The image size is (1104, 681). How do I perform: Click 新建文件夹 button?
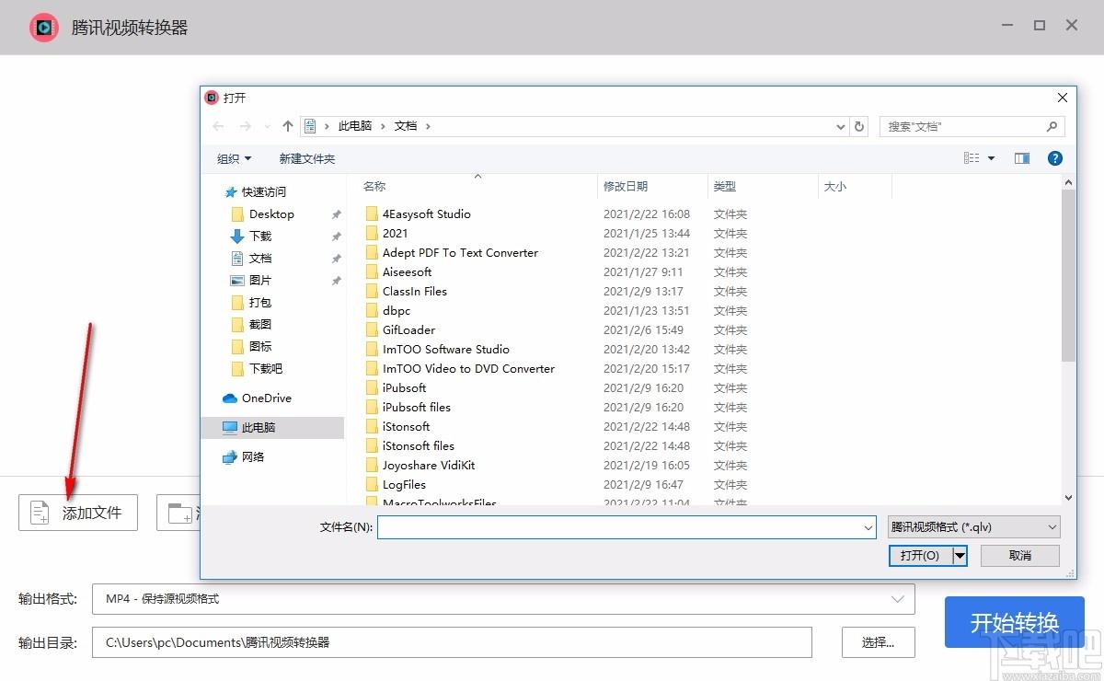[x=307, y=158]
